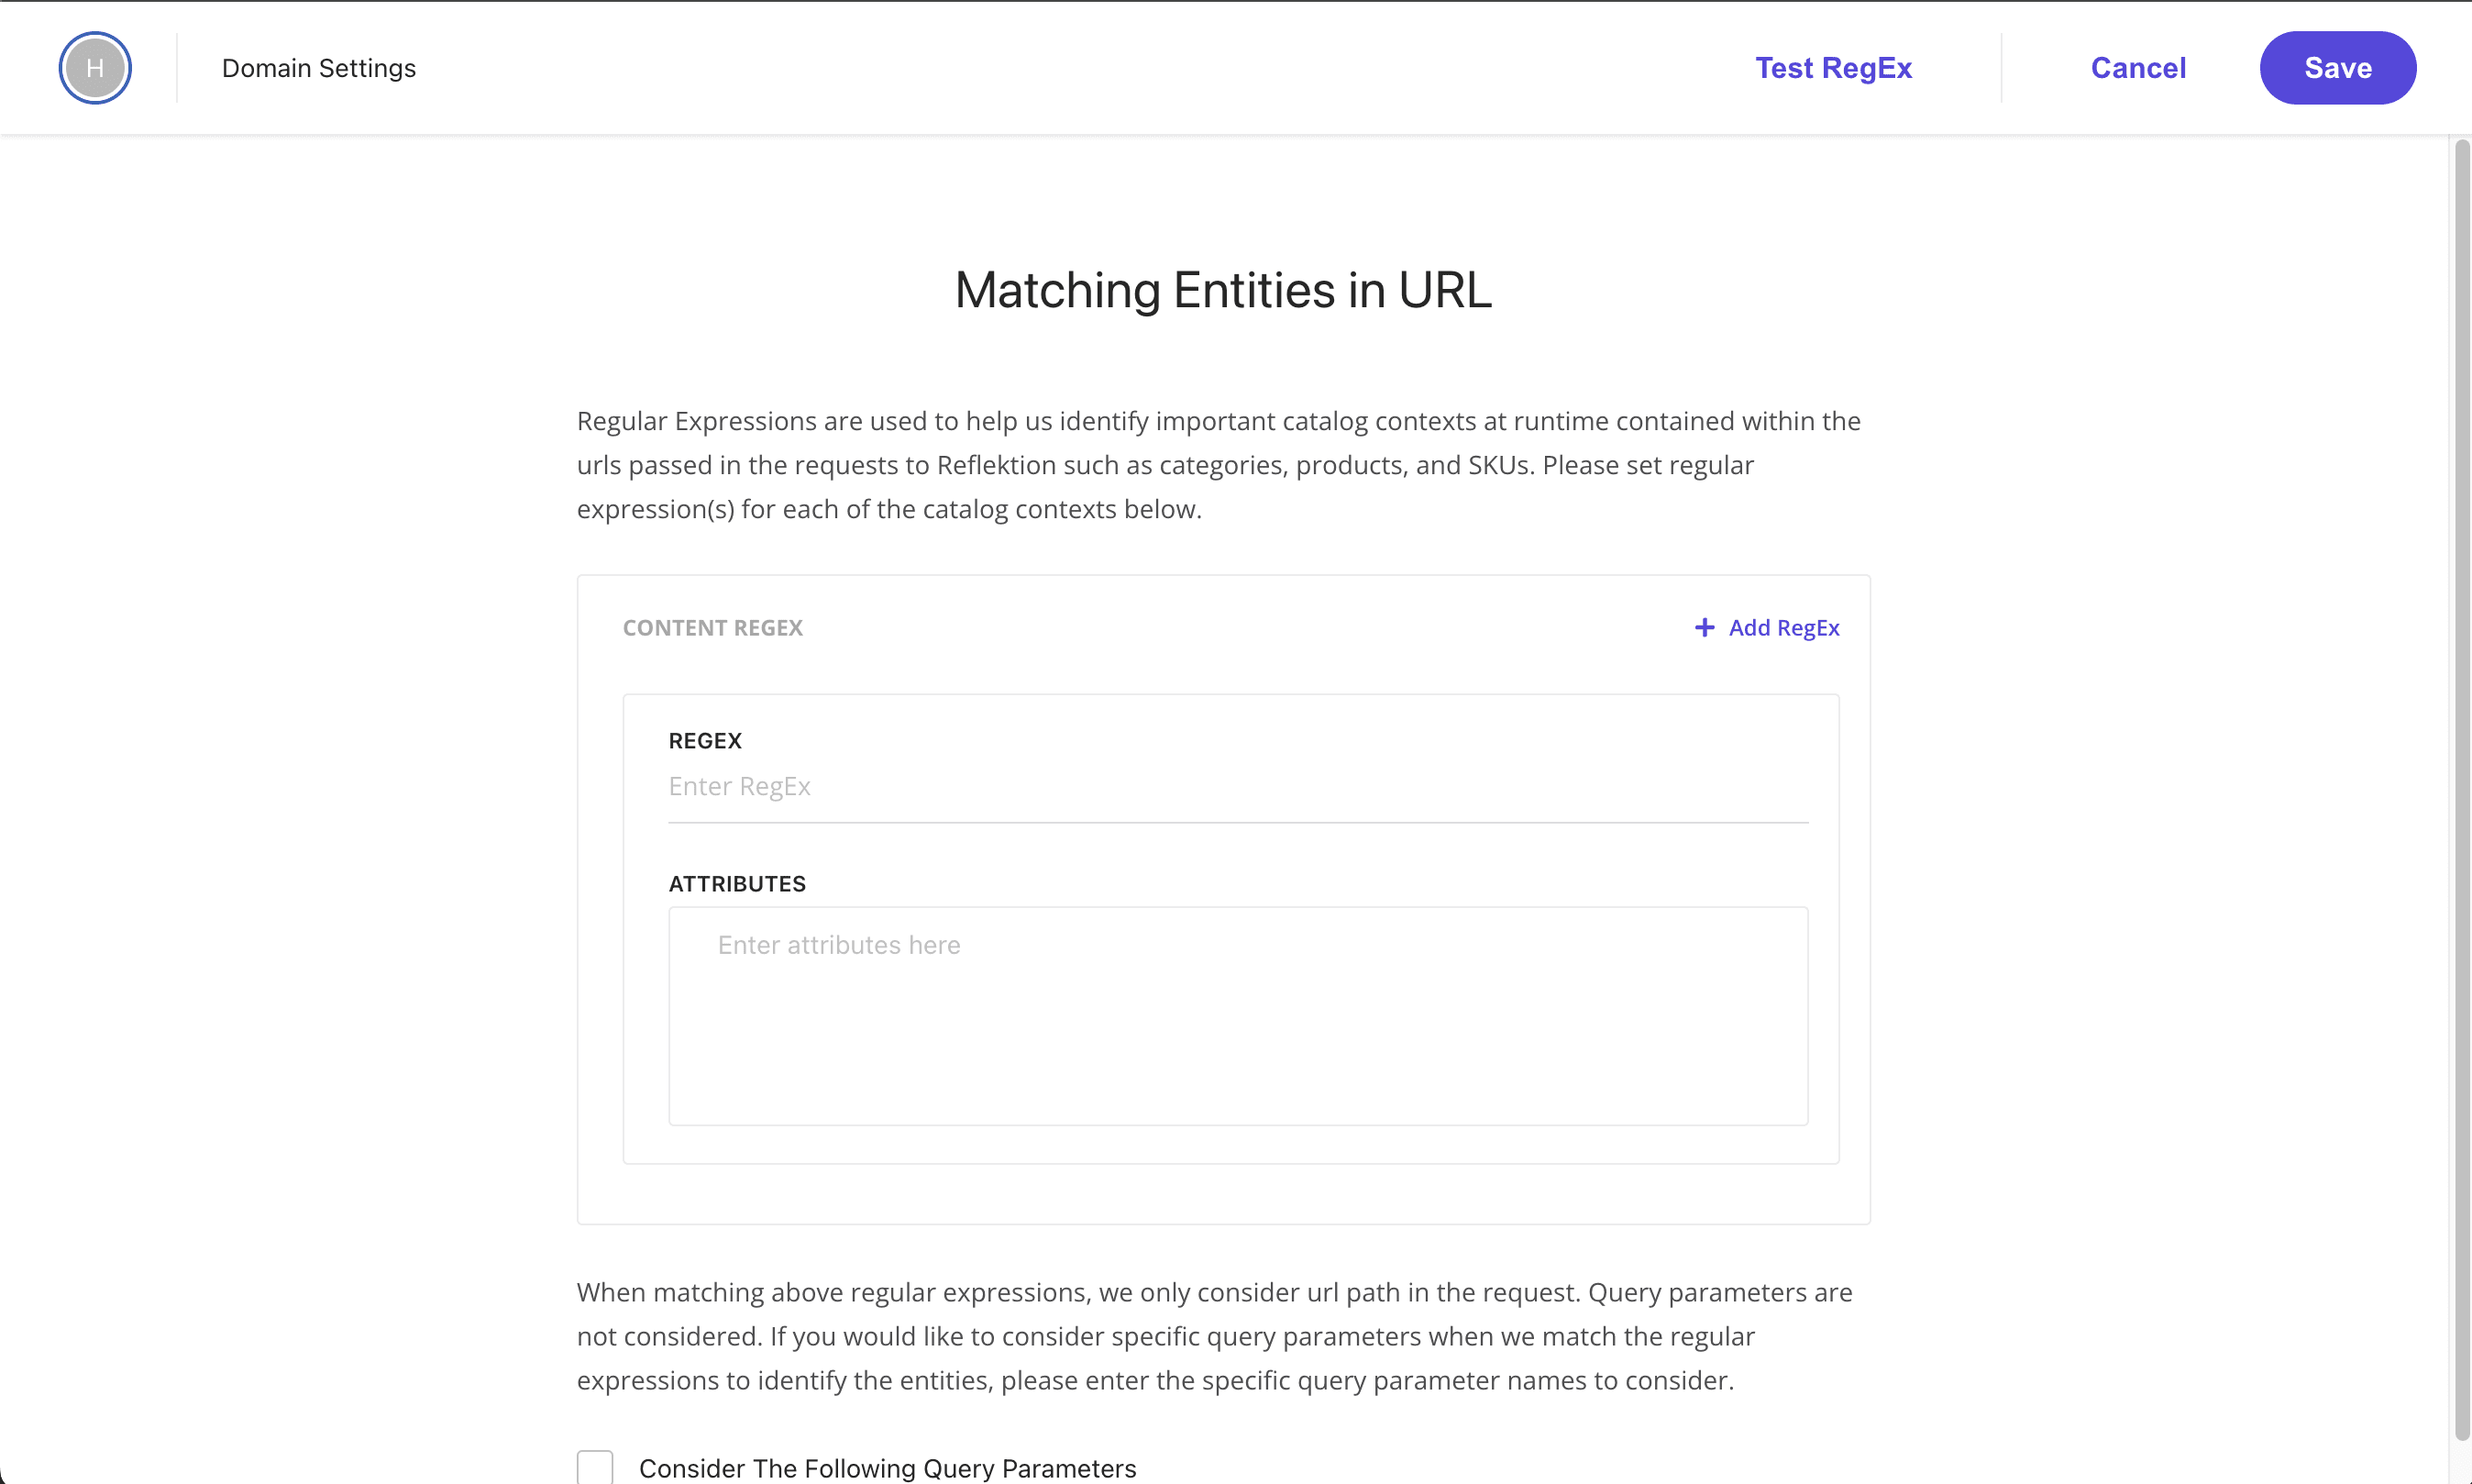This screenshot has height=1484, width=2472.
Task: Click the Matching Entities in URL heading
Action: [1222, 291]
